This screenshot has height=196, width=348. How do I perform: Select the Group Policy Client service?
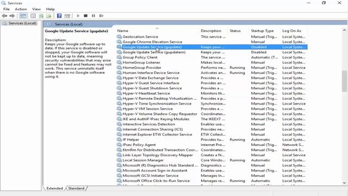pyautogui.click(x=212, y=57)
